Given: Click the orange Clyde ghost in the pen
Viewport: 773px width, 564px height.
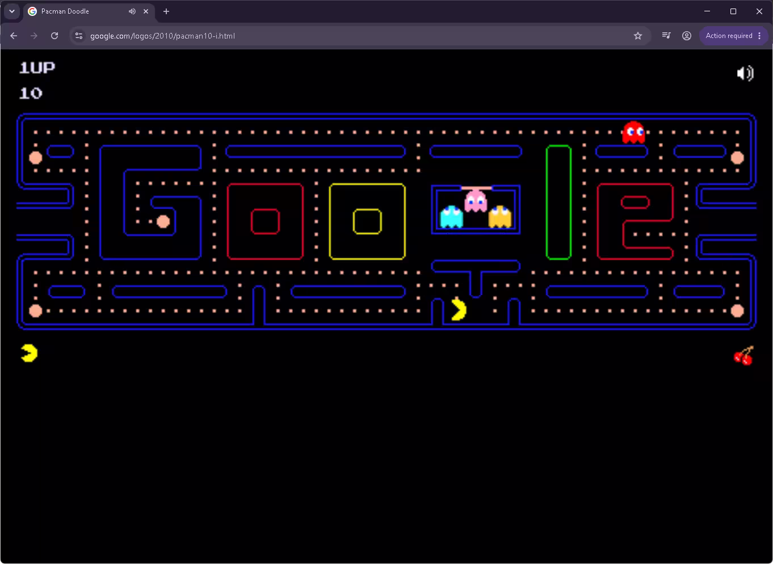Looking at the screenshot, I should [x=500, y=217].
